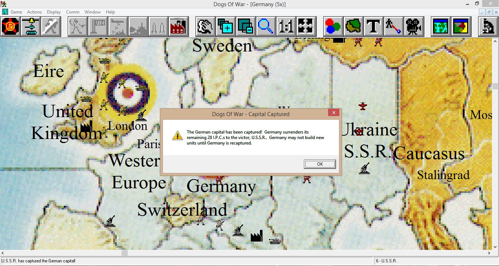
Task: Click the cyan-and-green map window toolbar icon
Action: (441, 27)
